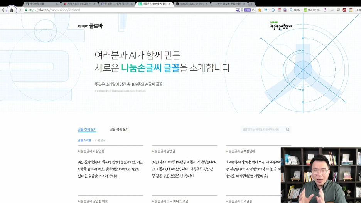Select the 글꼴 소개말 option
The width and height of the screenshot is (361, 203).
pos(84,140)
